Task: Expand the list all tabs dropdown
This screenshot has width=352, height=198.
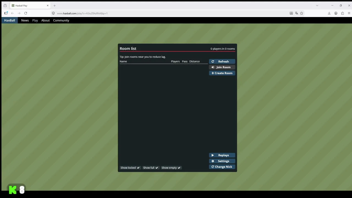Action: [x=317, y=5]
